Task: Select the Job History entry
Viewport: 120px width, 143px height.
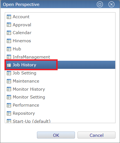Action: [x=60, y=65]
